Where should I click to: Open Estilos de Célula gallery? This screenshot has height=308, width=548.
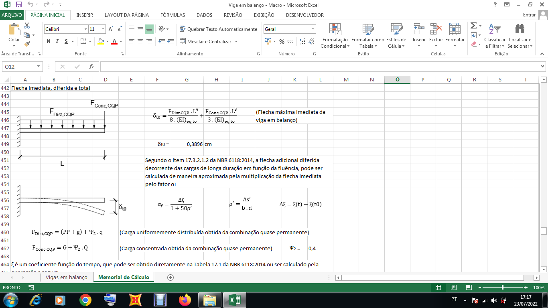[396, 36]
